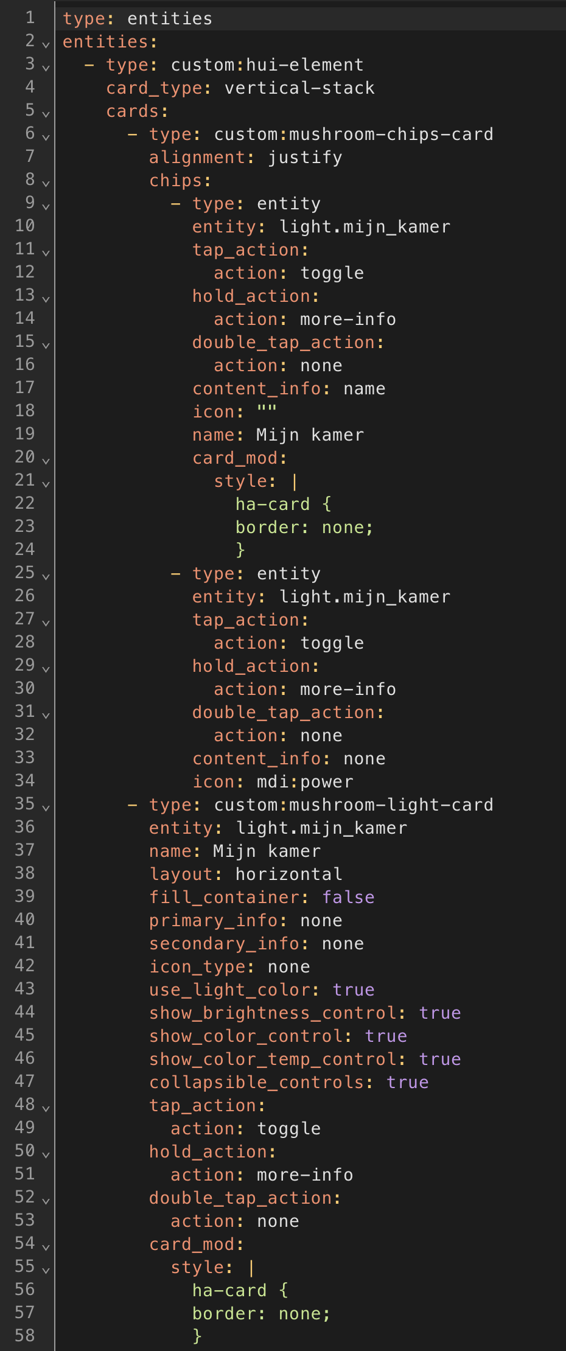
Task: Collapse the cards section at line 5
Action: click(46, 113)
